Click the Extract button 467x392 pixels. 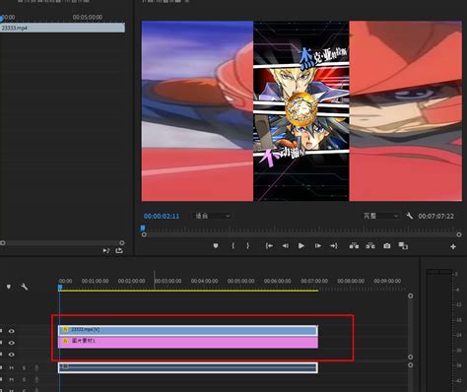(x=370, y=246)
